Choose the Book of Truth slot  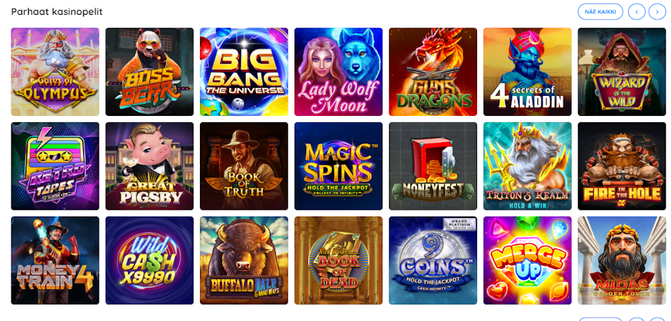244,166
